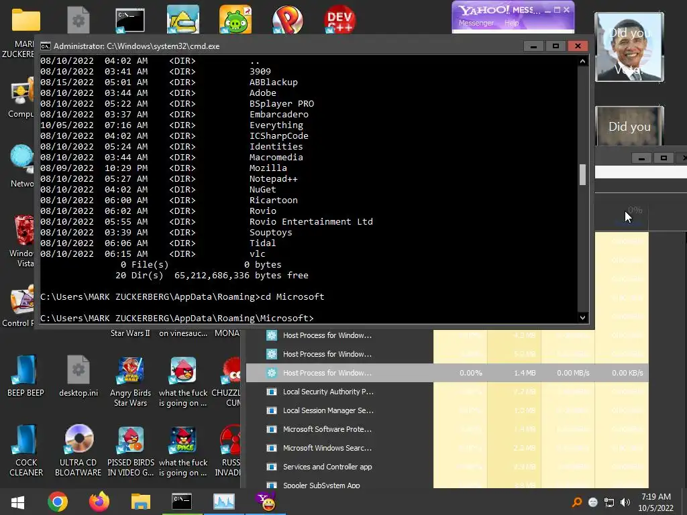Show the clock reading 7:19 AM
Screen dimensions: 687x515
(x=656, y=497)
